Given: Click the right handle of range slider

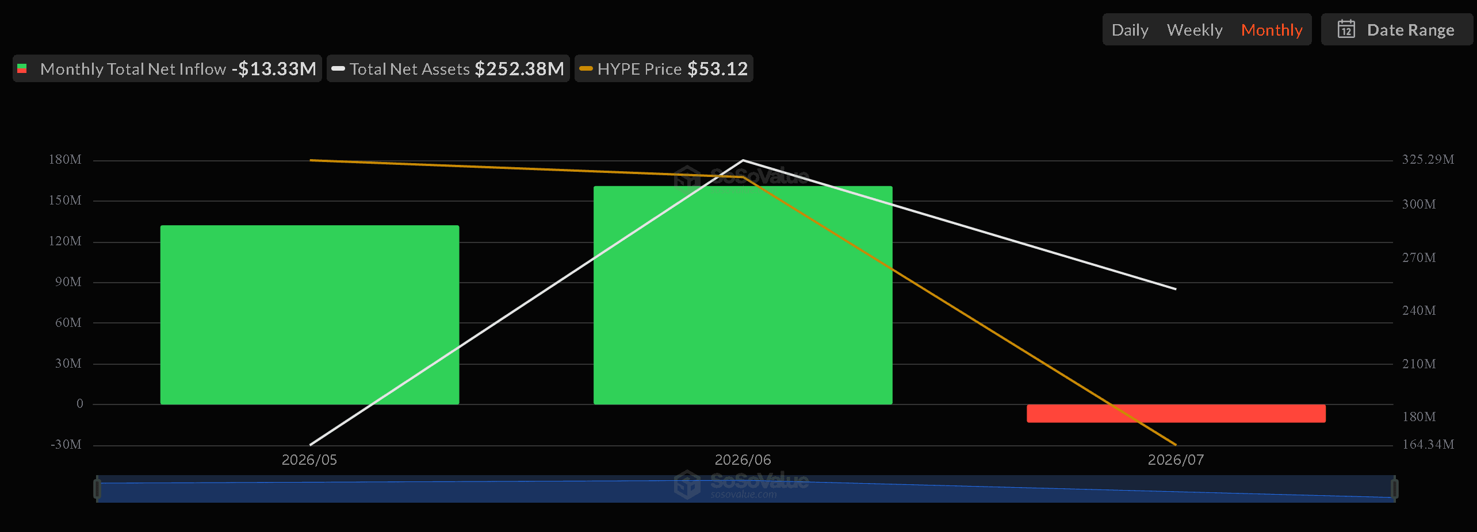Looking at the screenshot, I should [1394, 489].
